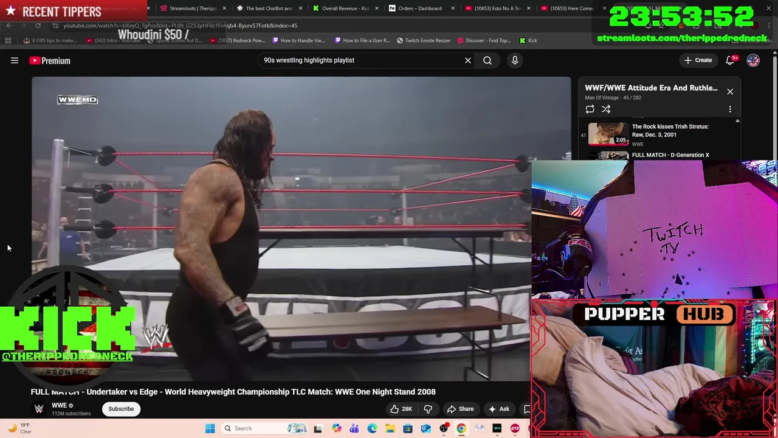Play The Rock kisses Trish Stratus thumbnail
Screen dimensions: 778x438
pos(608,134)
